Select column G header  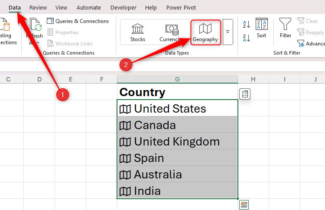pos(177,79)
